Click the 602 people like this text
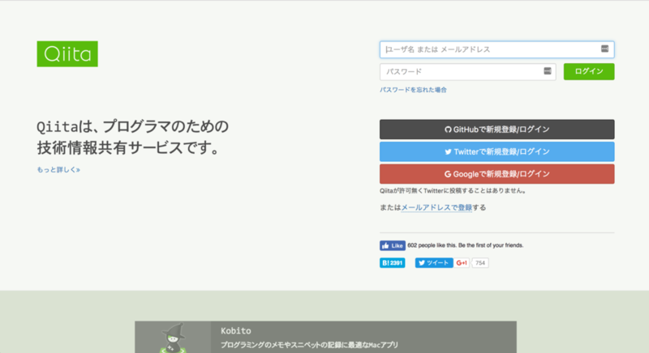The width and height of the screenshot is (649, 353). pyautogui.click(x=465, y=245)
